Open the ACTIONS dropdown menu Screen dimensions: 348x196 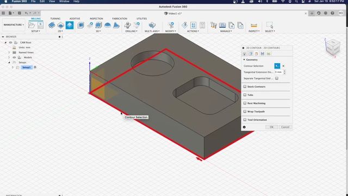193,31
